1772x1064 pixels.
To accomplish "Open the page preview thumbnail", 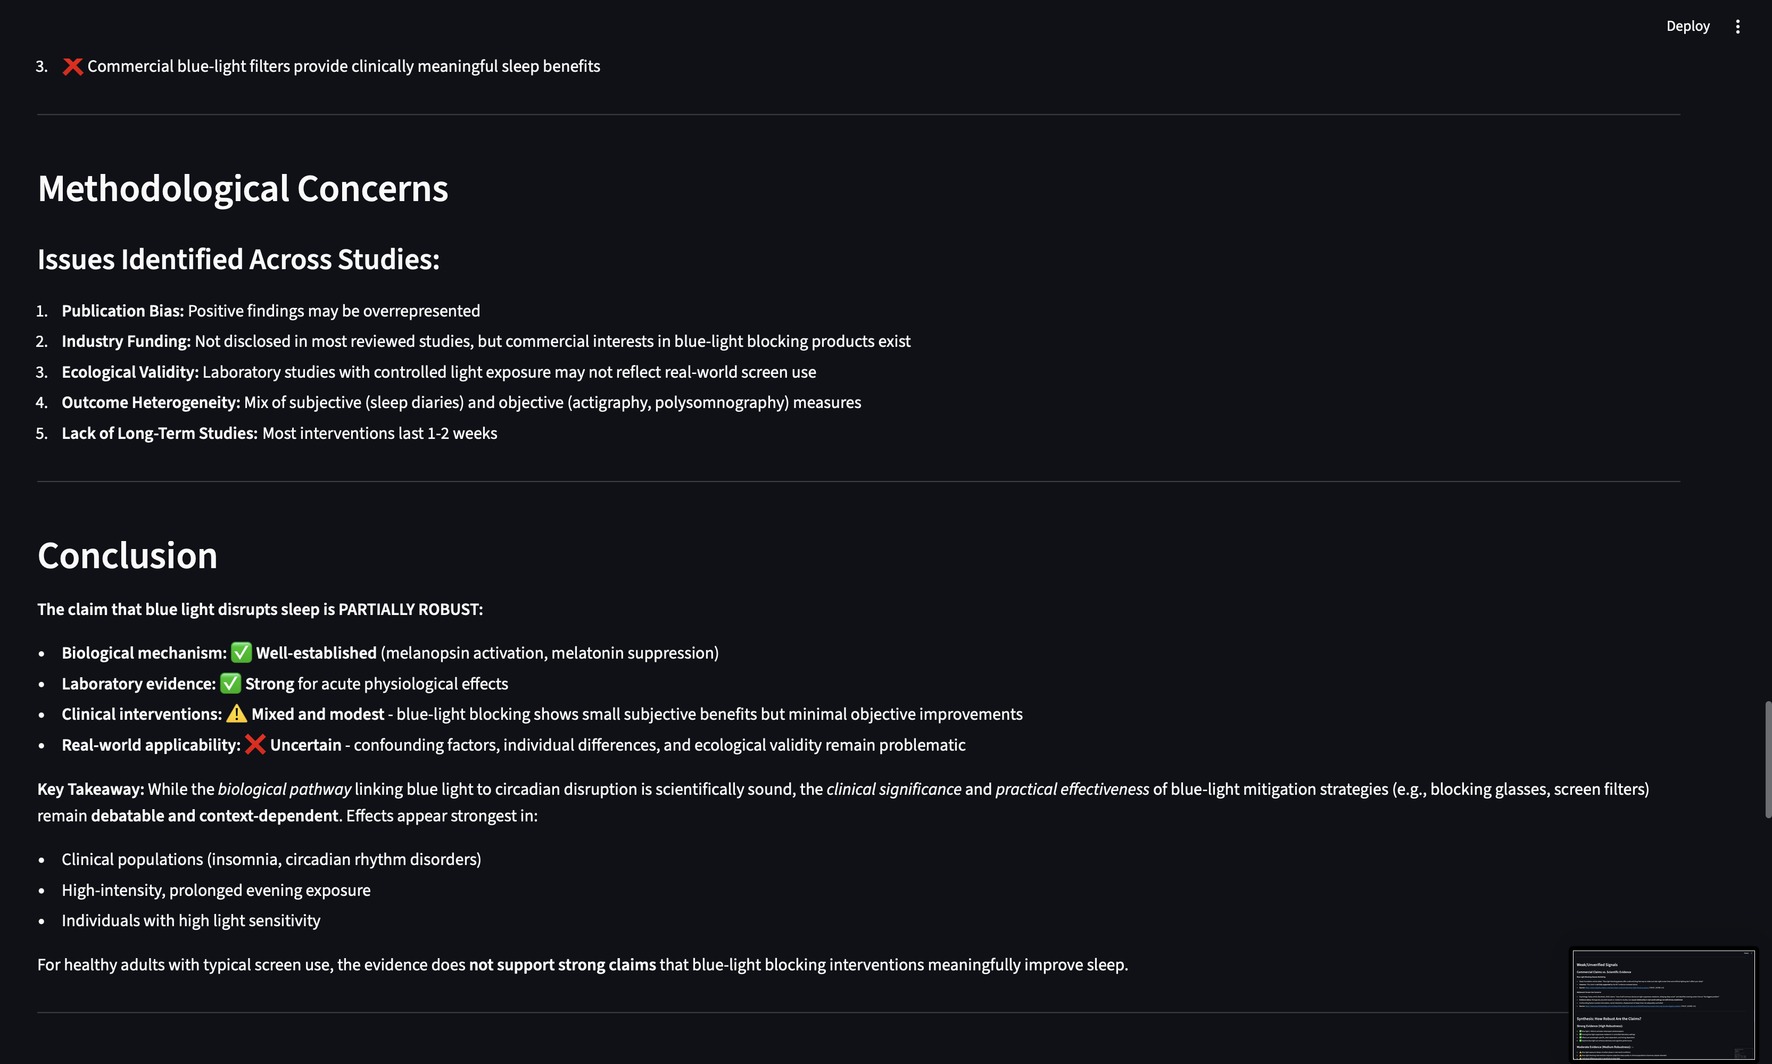I will [x=1663, y=1004].
